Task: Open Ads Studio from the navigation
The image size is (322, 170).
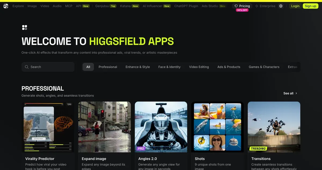Action: click(210, 6)
